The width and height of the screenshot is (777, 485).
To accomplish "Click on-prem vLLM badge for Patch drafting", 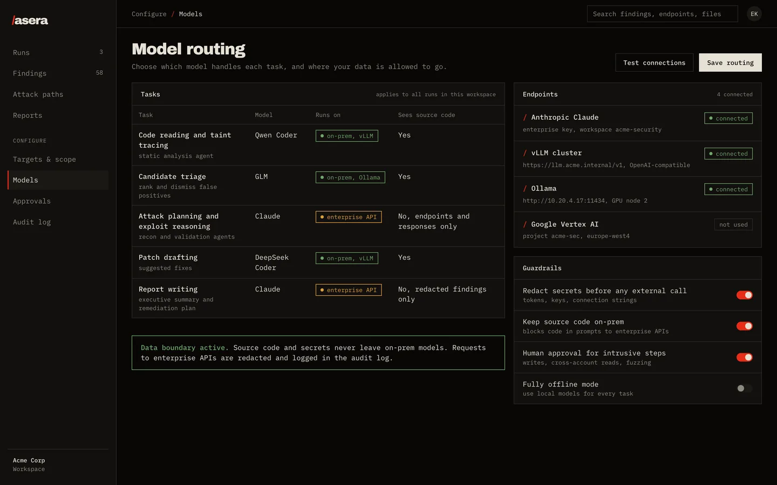I will (347, 258).
